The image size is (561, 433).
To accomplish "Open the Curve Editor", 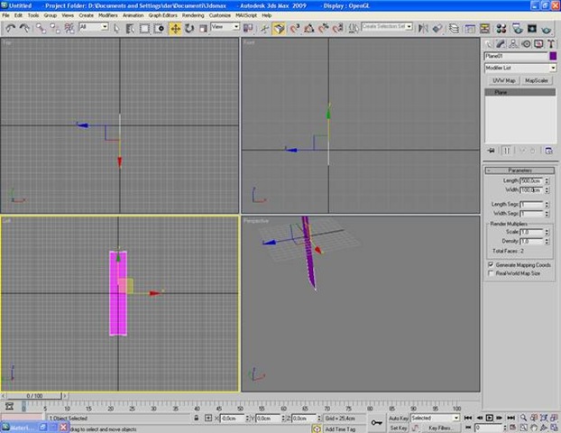I will [470, 29].
